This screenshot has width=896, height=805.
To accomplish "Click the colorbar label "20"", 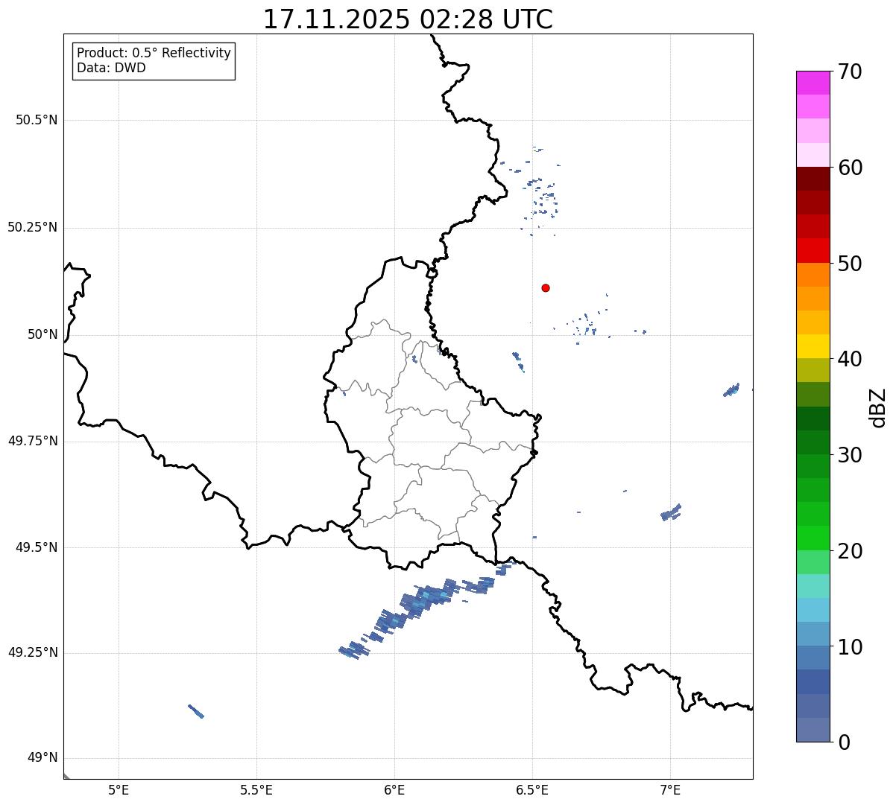I will click(x=849, y=551).
